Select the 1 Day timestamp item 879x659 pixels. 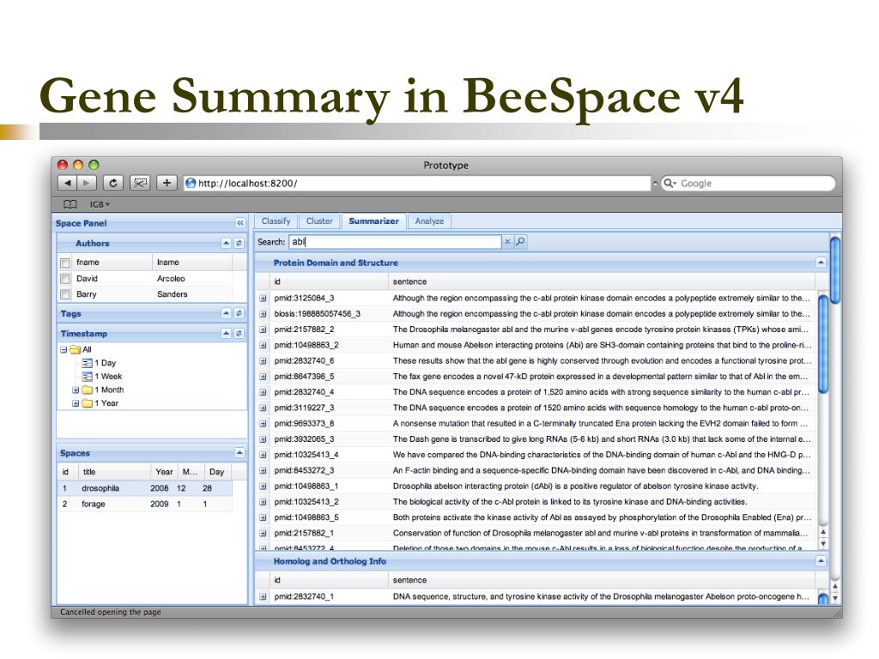[x=99, y=363]
